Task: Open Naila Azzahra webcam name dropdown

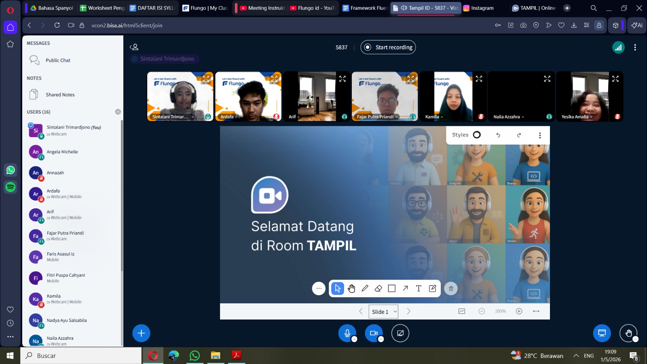Action: (x=509, y=117)
